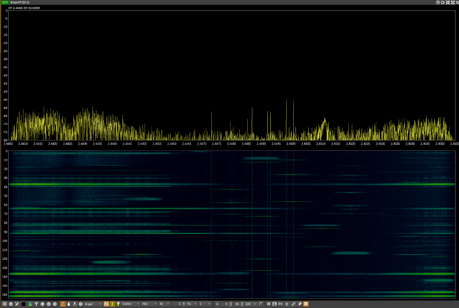Screen dimensions: 459x308
Task: Click the ruler measurement icon
Action: tap(293, 303)
